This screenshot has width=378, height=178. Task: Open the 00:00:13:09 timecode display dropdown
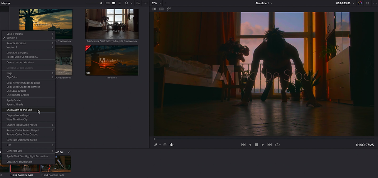(346, 3)
